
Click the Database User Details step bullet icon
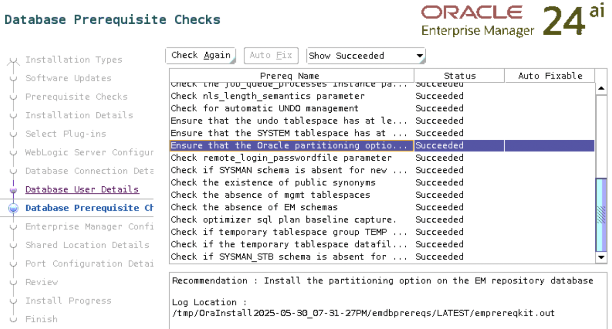13,190
